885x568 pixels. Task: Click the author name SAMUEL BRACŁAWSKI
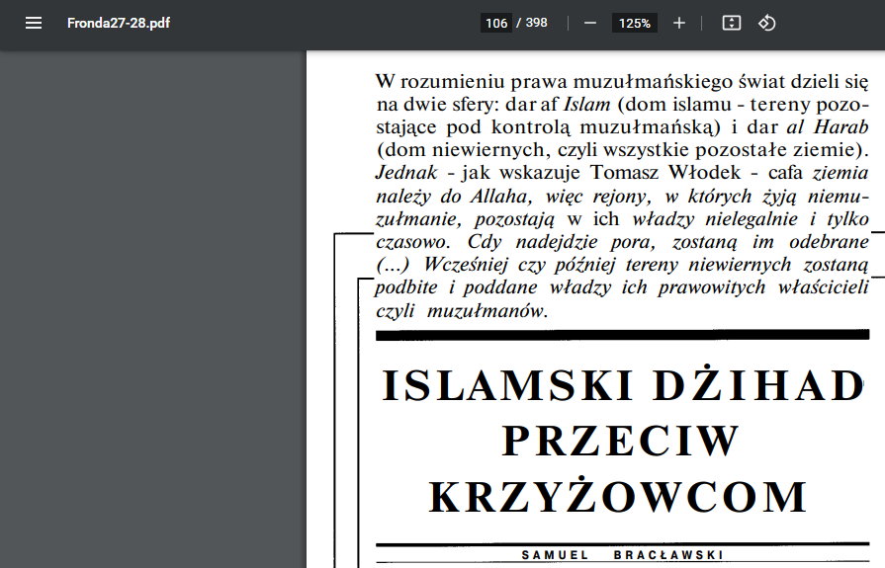[x=623, y=555]
